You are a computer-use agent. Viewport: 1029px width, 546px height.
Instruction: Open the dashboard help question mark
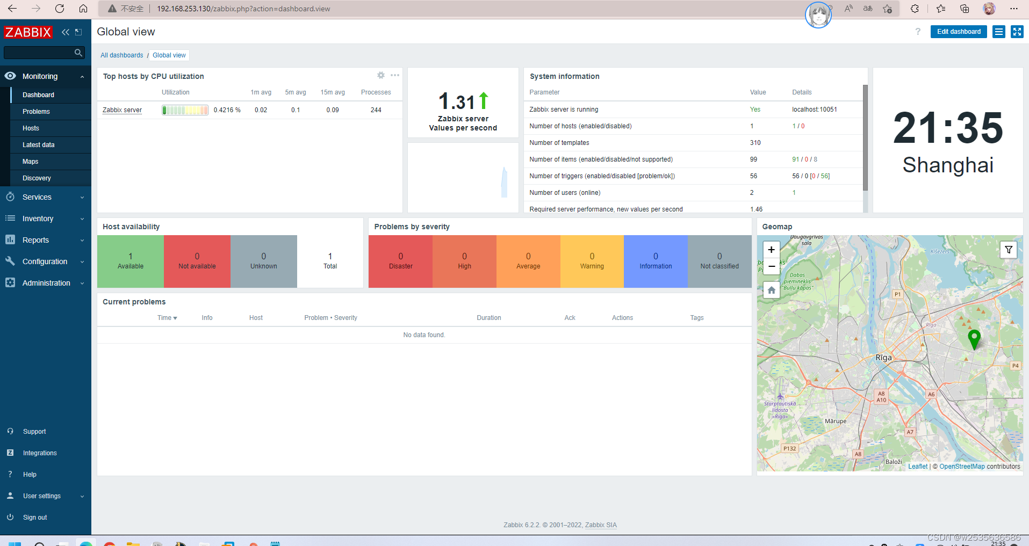[918, 32]
